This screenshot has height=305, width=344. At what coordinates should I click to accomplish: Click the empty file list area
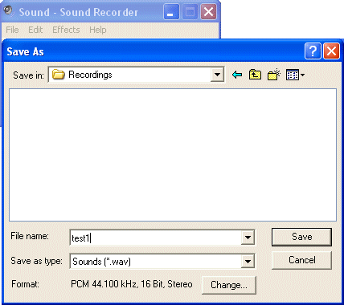point(173,155)
